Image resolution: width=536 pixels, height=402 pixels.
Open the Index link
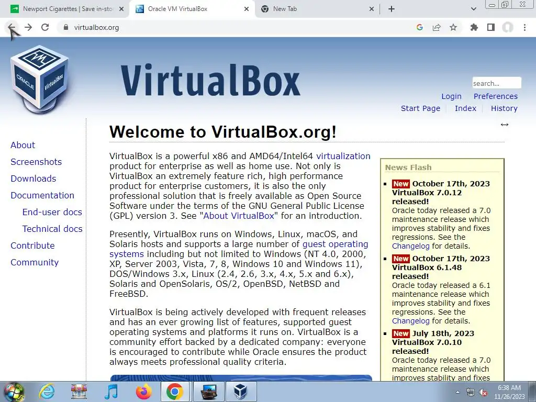pyautogui.click(x=465, y=108)
